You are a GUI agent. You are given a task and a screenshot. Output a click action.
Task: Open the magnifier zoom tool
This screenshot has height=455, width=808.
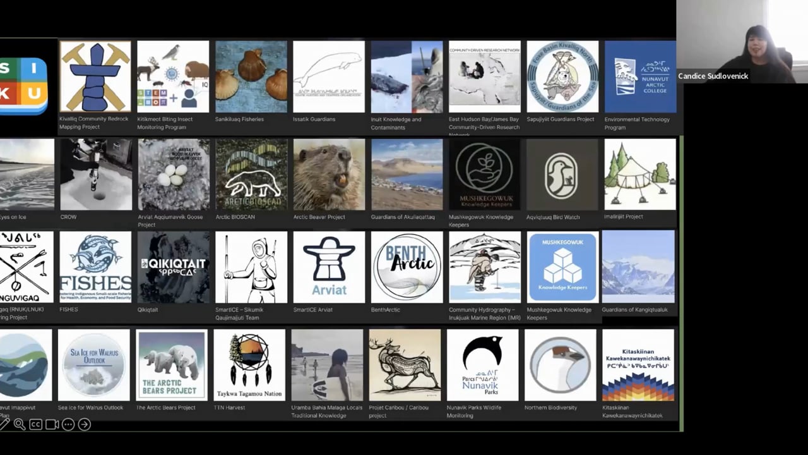[20, 425]
